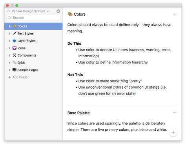The height and width of the screenshot is (146, 186).
Task: Expand the Grids folder triangle
Action: pyautogui.click(x=9, y=63)
